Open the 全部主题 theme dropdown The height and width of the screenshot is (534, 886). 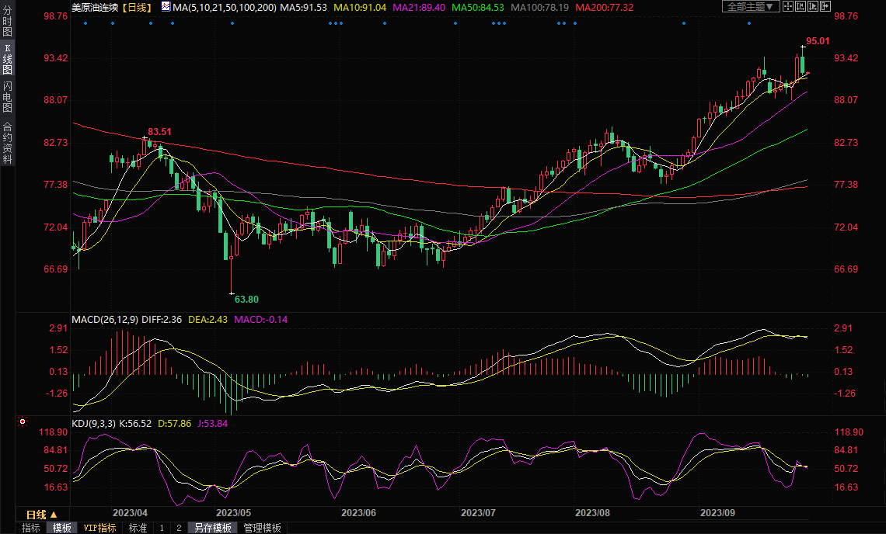750,7
